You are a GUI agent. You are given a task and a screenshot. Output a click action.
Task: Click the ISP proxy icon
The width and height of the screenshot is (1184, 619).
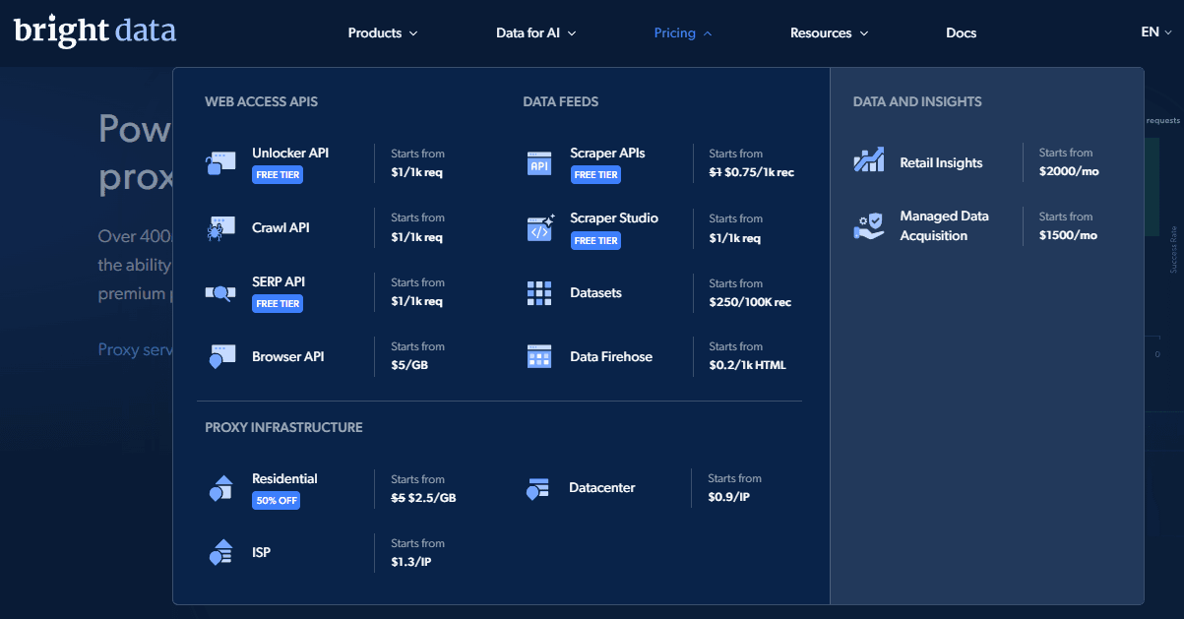click(220, 552)
